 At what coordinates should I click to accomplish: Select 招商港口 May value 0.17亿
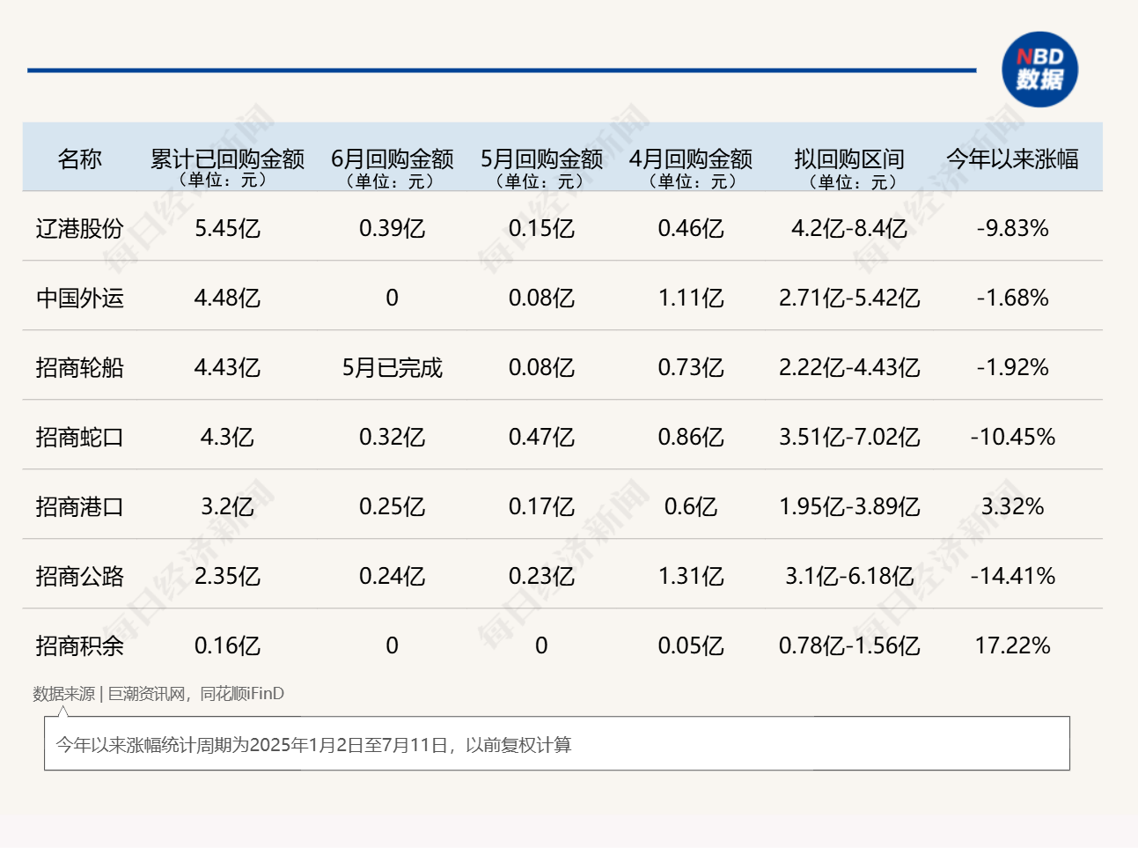541,507
